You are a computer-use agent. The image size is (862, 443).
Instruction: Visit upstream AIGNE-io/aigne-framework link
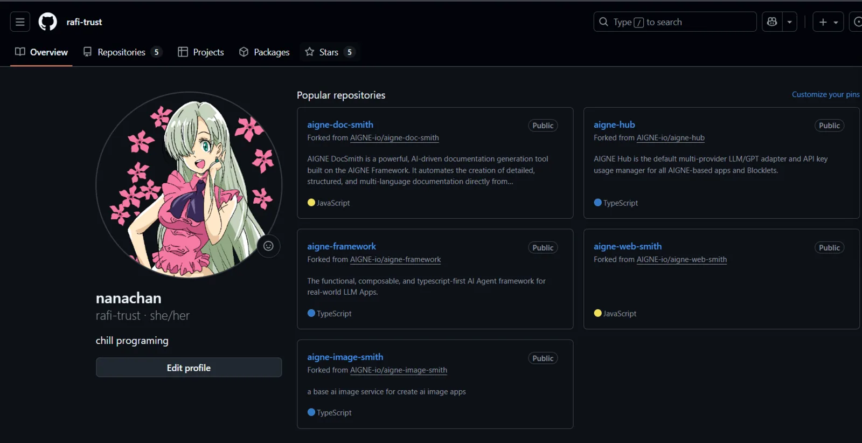[395, 260]
